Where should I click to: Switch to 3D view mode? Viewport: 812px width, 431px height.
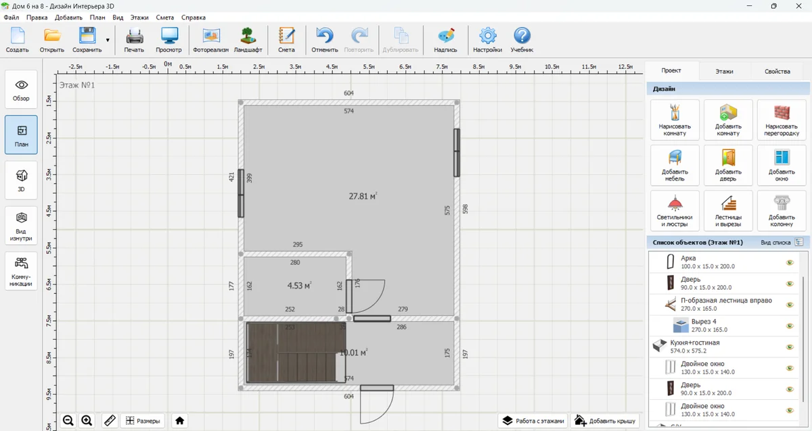tap(22, 180)
